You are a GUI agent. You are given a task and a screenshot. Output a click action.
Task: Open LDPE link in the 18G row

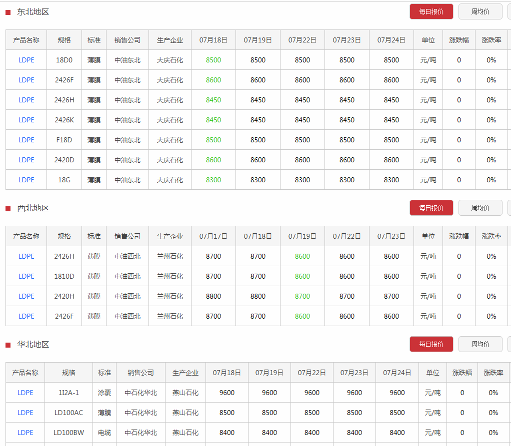click(26, 180)
